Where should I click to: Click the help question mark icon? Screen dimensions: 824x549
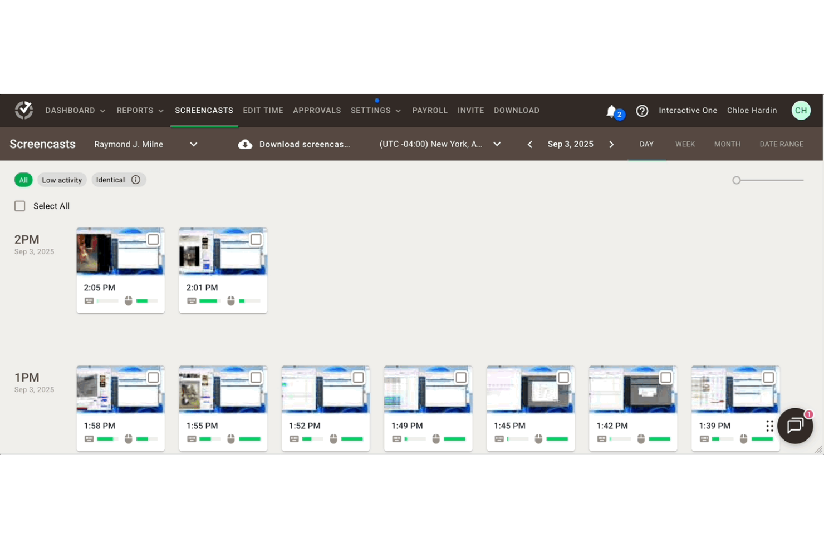[642, 111]
